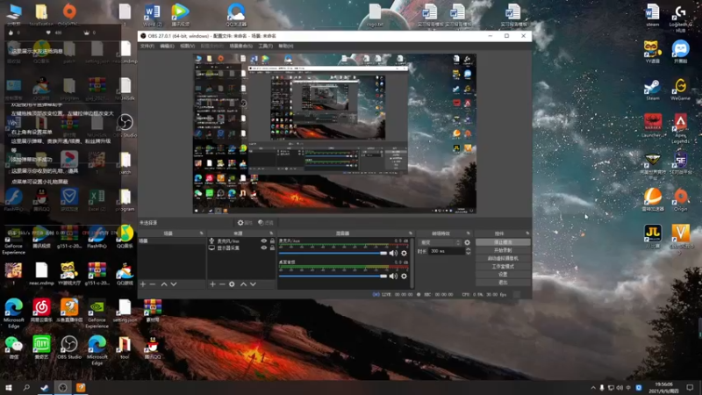Pop out the 来源 dock header icon
Image resolution: width=702 pixels, height=395 pixels.
(271, 233)
